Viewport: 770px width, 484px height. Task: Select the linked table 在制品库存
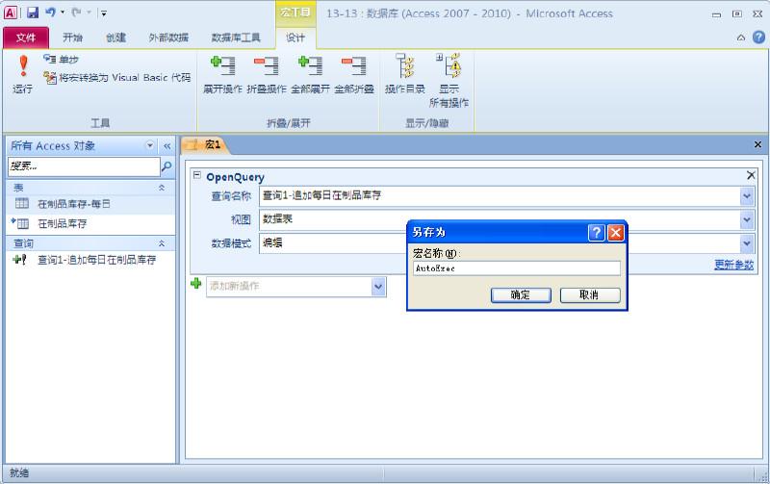[x=90, y=224]
